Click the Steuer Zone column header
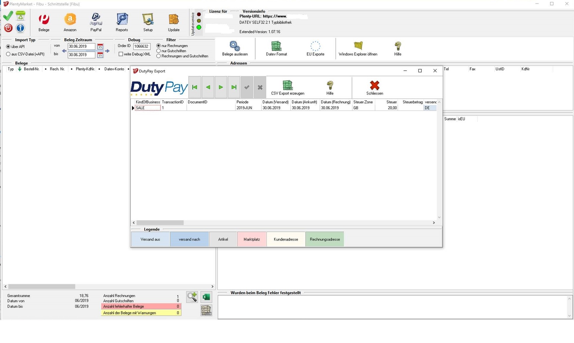Image resolution: width=574 pixels, height=343 pixels. pos(364,102)
